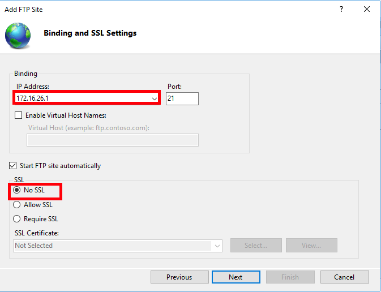Go back with the Previous button

point(179,277)
